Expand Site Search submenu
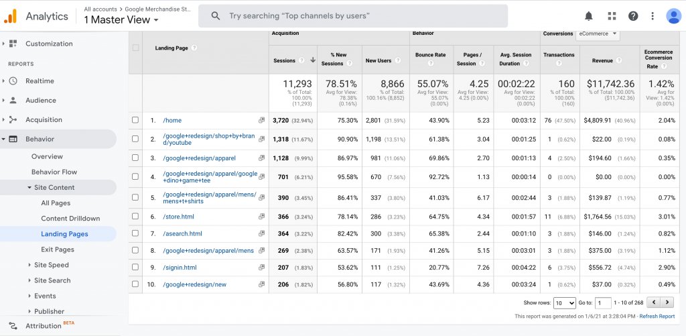The image size is (686, 336). click(x=29, y=280)
